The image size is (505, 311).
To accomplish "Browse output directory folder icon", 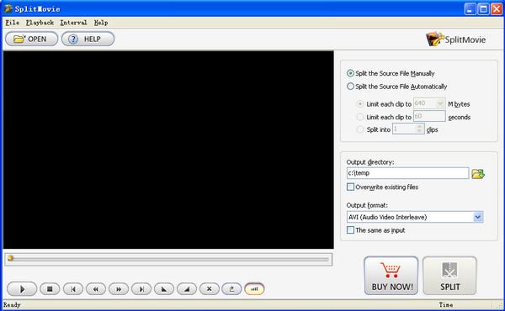I will pyautogui.click(x=478, y=174).
